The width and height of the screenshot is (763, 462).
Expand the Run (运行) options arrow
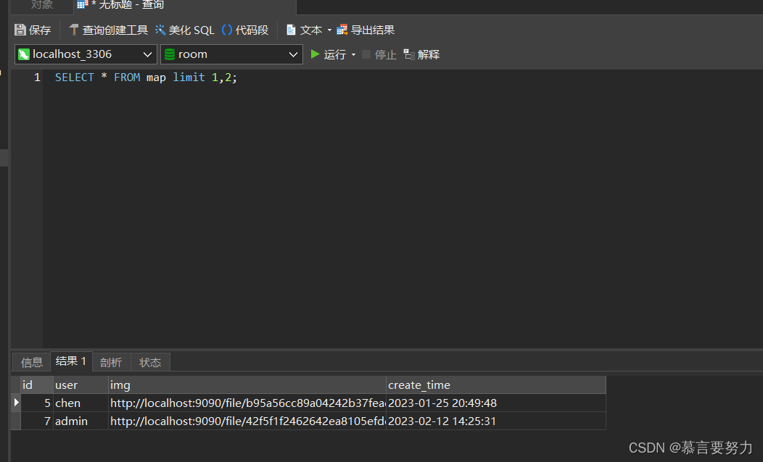354,54
